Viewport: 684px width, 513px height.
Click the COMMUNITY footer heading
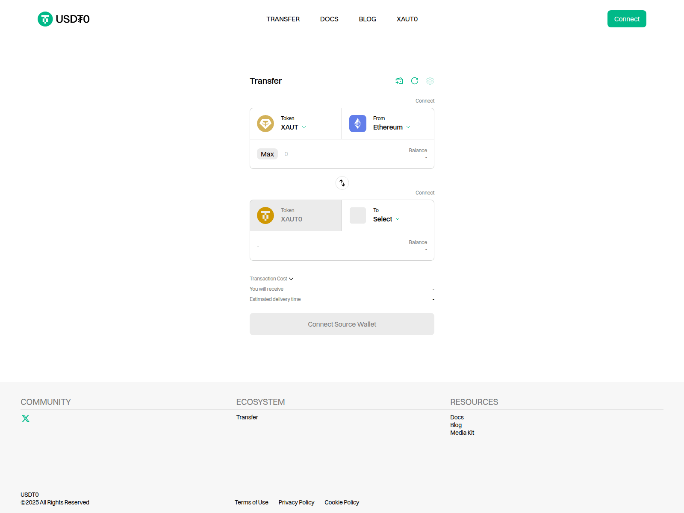(46, 402)
